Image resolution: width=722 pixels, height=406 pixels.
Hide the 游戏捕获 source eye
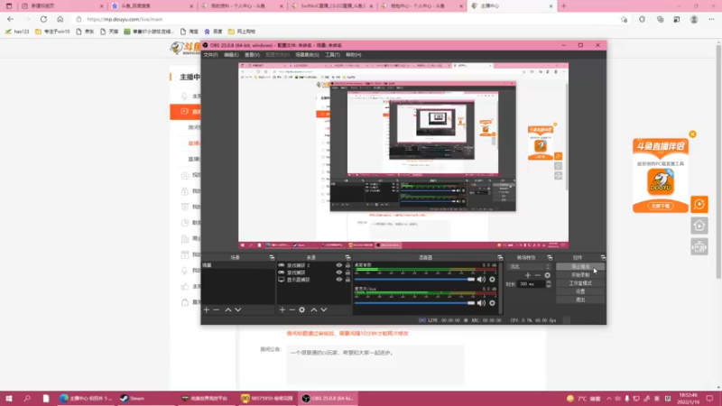click(x=339, y=272)
